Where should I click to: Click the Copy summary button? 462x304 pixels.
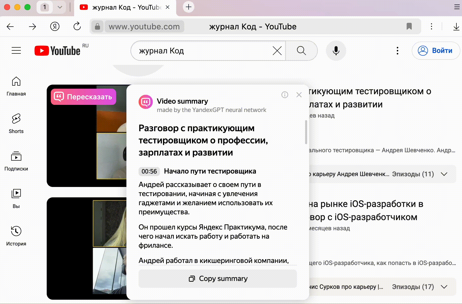(217, 279)
